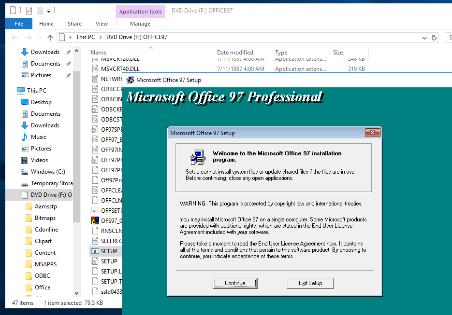Select the Videos folder icon
Image resolution: width=452 pixels, height=315 pixels.
(25, 160)
